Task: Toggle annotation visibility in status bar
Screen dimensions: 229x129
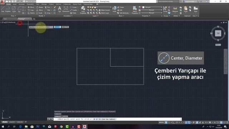Action: coord(197,123)
